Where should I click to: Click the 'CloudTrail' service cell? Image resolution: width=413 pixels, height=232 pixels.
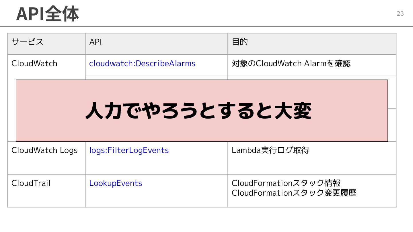(x=46, y=191)
